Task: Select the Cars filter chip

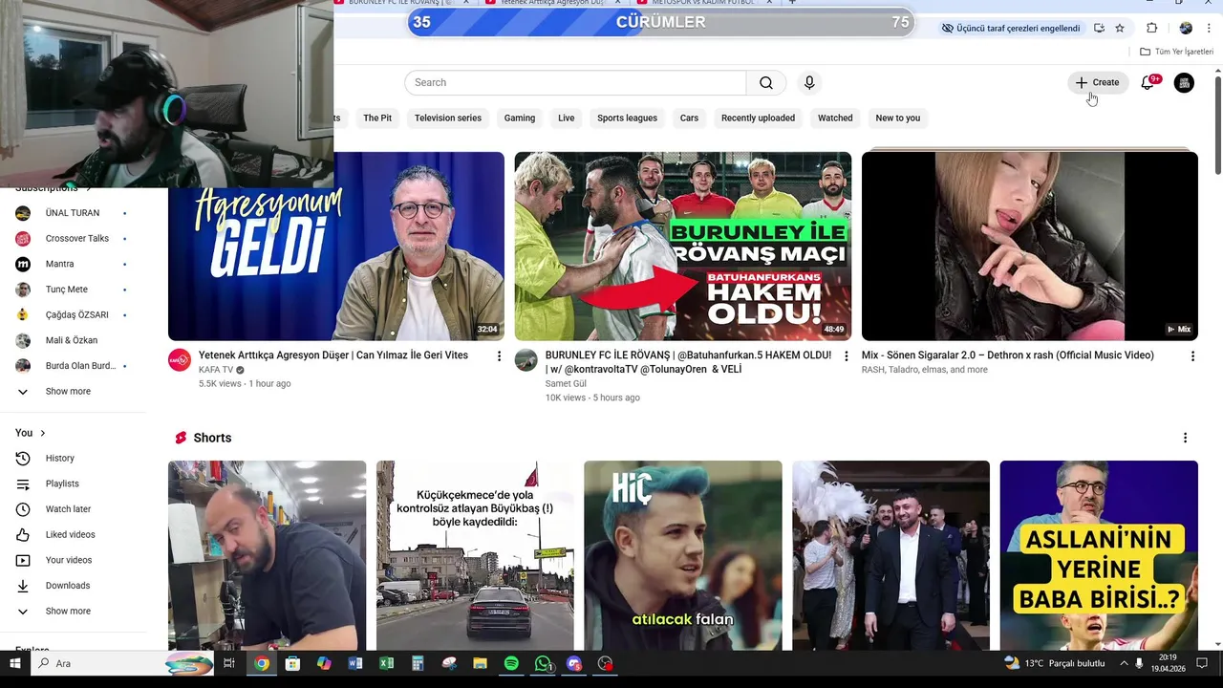Action: [x=689, y=118]
